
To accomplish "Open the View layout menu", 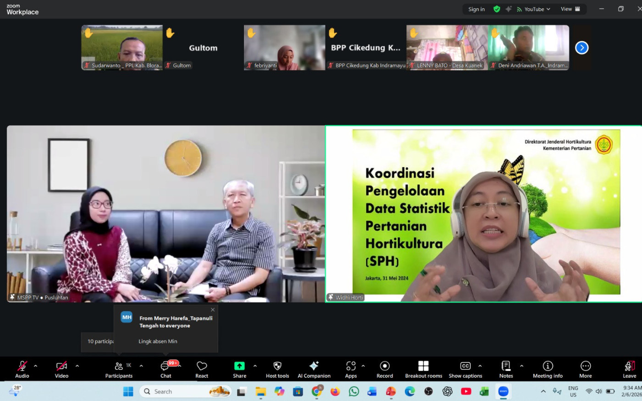I will pos(570,9).
